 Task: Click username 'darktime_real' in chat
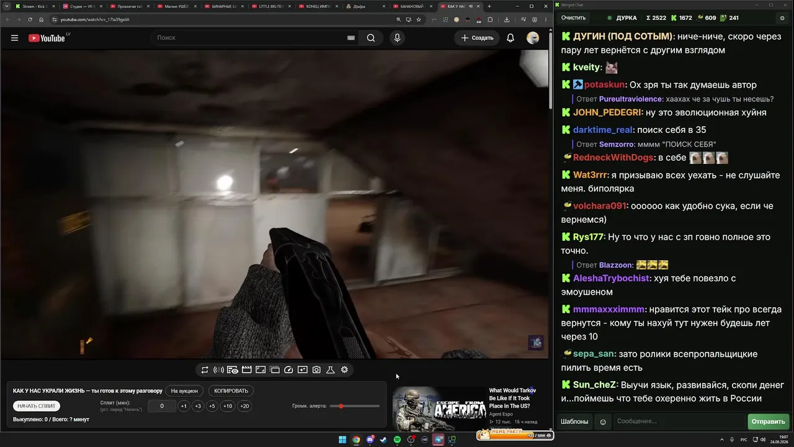pyautogui.click(x=602, y=130)
